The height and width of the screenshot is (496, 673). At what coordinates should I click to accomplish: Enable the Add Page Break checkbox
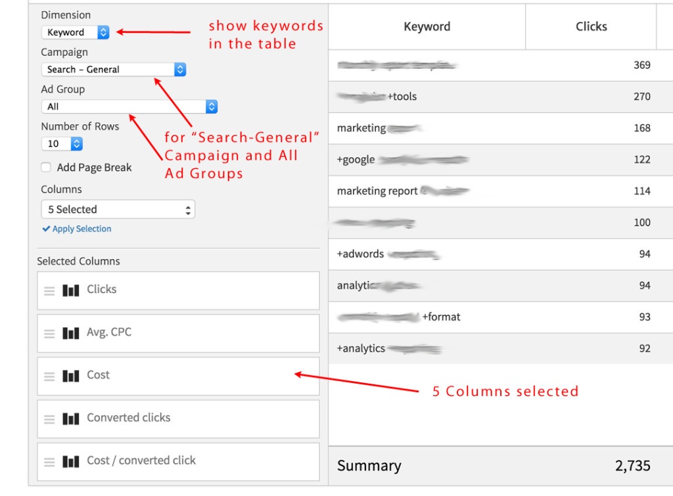coord(46,168)
